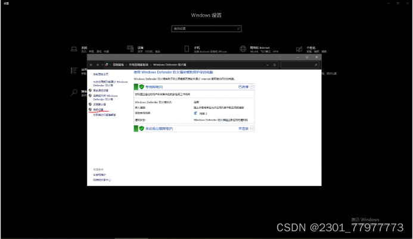Select Windows Defender 防火墙 breadcrumb
The height and width of the screenshot is (239, 413).
pos(170,65)
